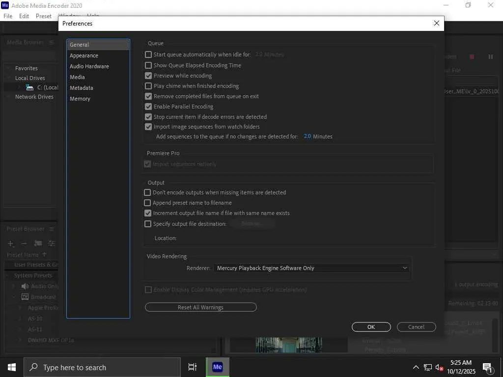Close the Preferences dialog with X
The height and width of the screenshot is (377, 503).
pos(436,23)
